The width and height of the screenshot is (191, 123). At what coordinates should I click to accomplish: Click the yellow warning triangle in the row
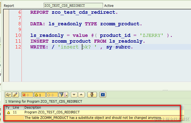click(9, 113)
